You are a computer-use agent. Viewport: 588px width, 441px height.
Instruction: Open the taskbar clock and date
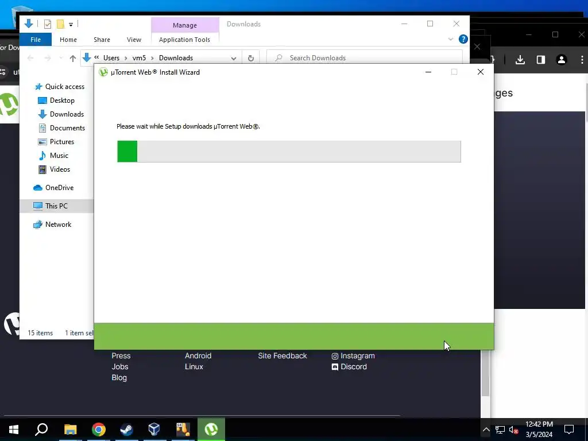click(x=539, y=430)
